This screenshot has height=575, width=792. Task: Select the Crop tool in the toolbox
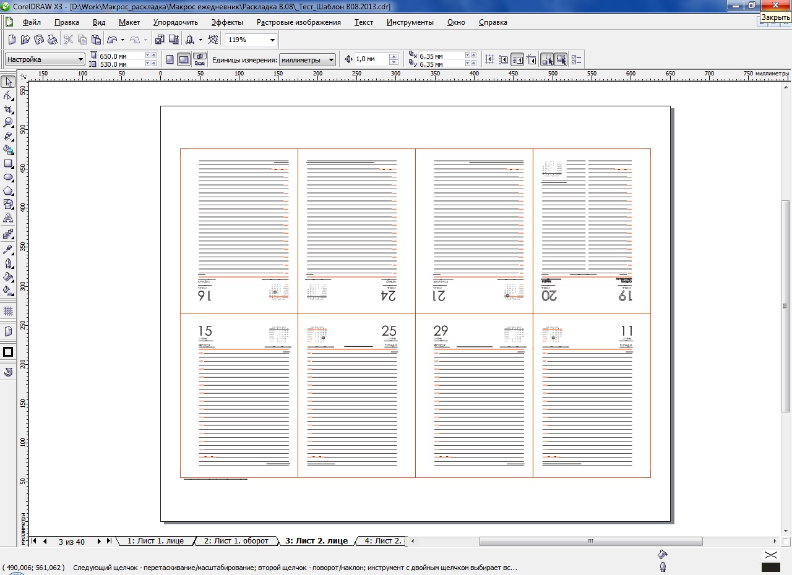click(8, 109)
